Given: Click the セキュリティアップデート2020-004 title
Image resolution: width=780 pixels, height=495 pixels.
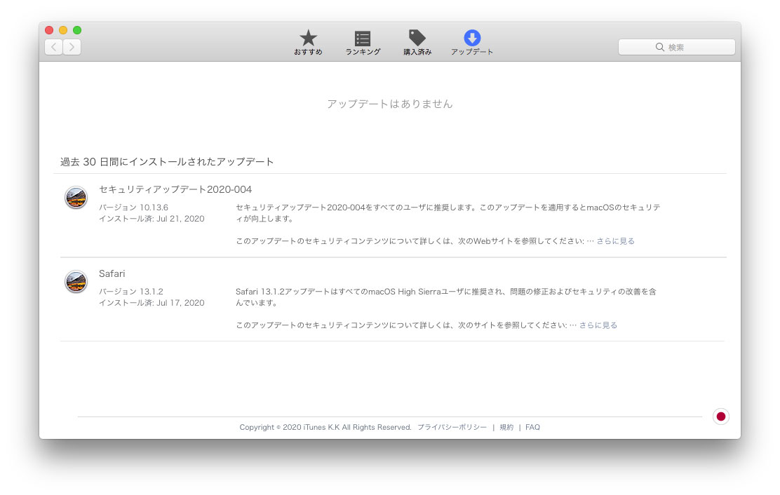Looking at the screenshot, I should 175,189.
